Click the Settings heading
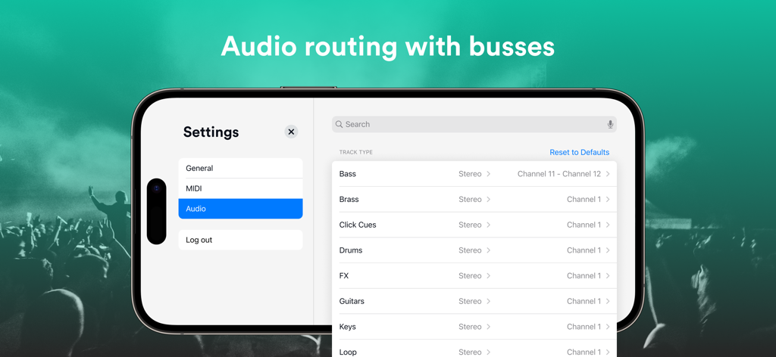Image resolution: width=776 pixels, height=357 pixels. coord(211,132)
